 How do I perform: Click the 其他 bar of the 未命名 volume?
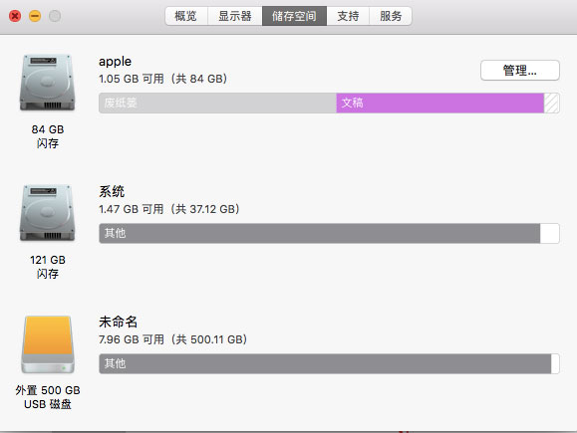pyautogui.click(x=325, y=363)
